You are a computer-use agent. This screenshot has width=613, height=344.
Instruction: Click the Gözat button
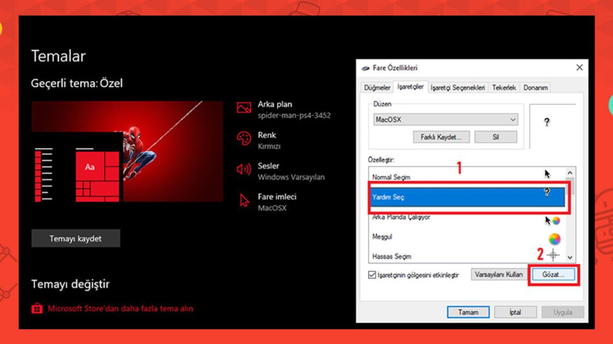553,274
